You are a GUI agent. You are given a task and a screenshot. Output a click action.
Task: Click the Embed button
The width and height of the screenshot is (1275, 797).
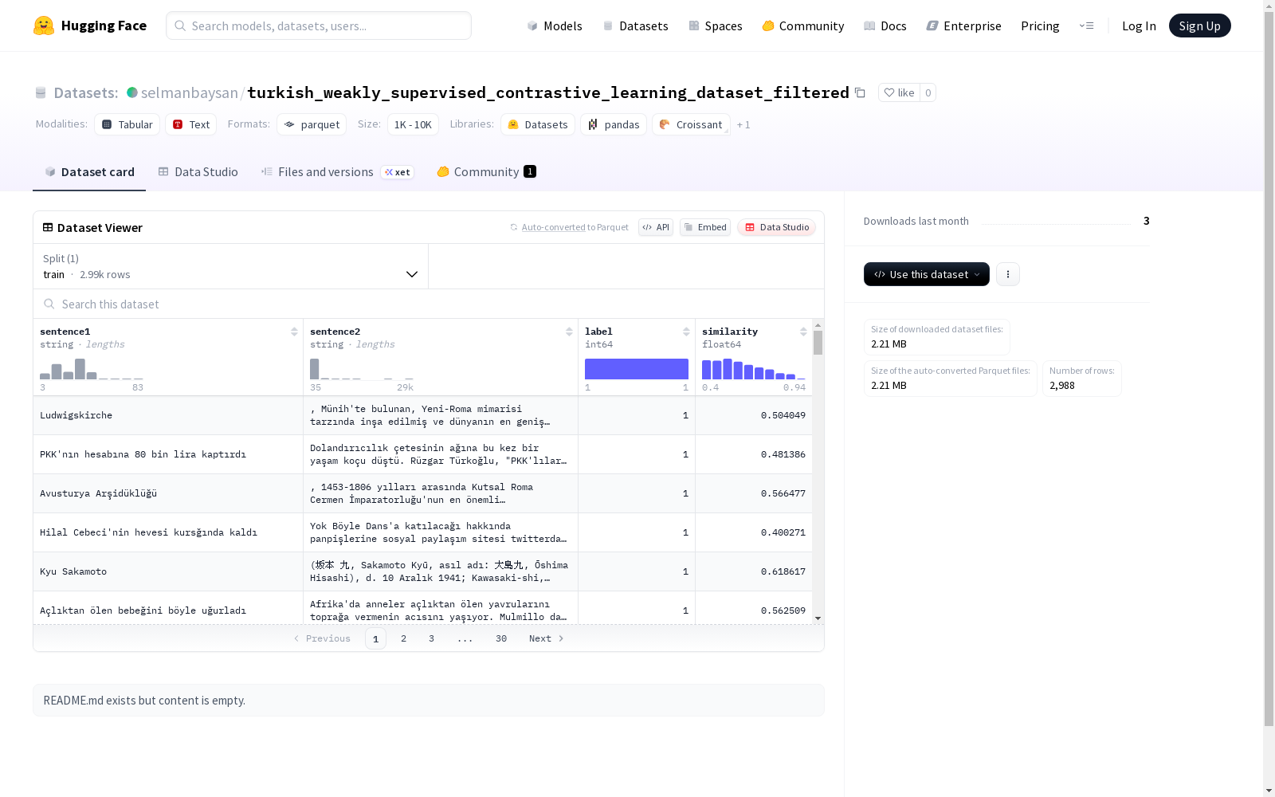[705, 227]
